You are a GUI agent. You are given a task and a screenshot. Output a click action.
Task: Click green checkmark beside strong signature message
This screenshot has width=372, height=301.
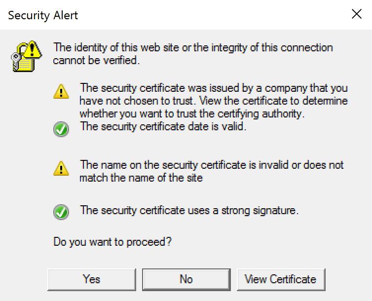click(x=61, y=212)
